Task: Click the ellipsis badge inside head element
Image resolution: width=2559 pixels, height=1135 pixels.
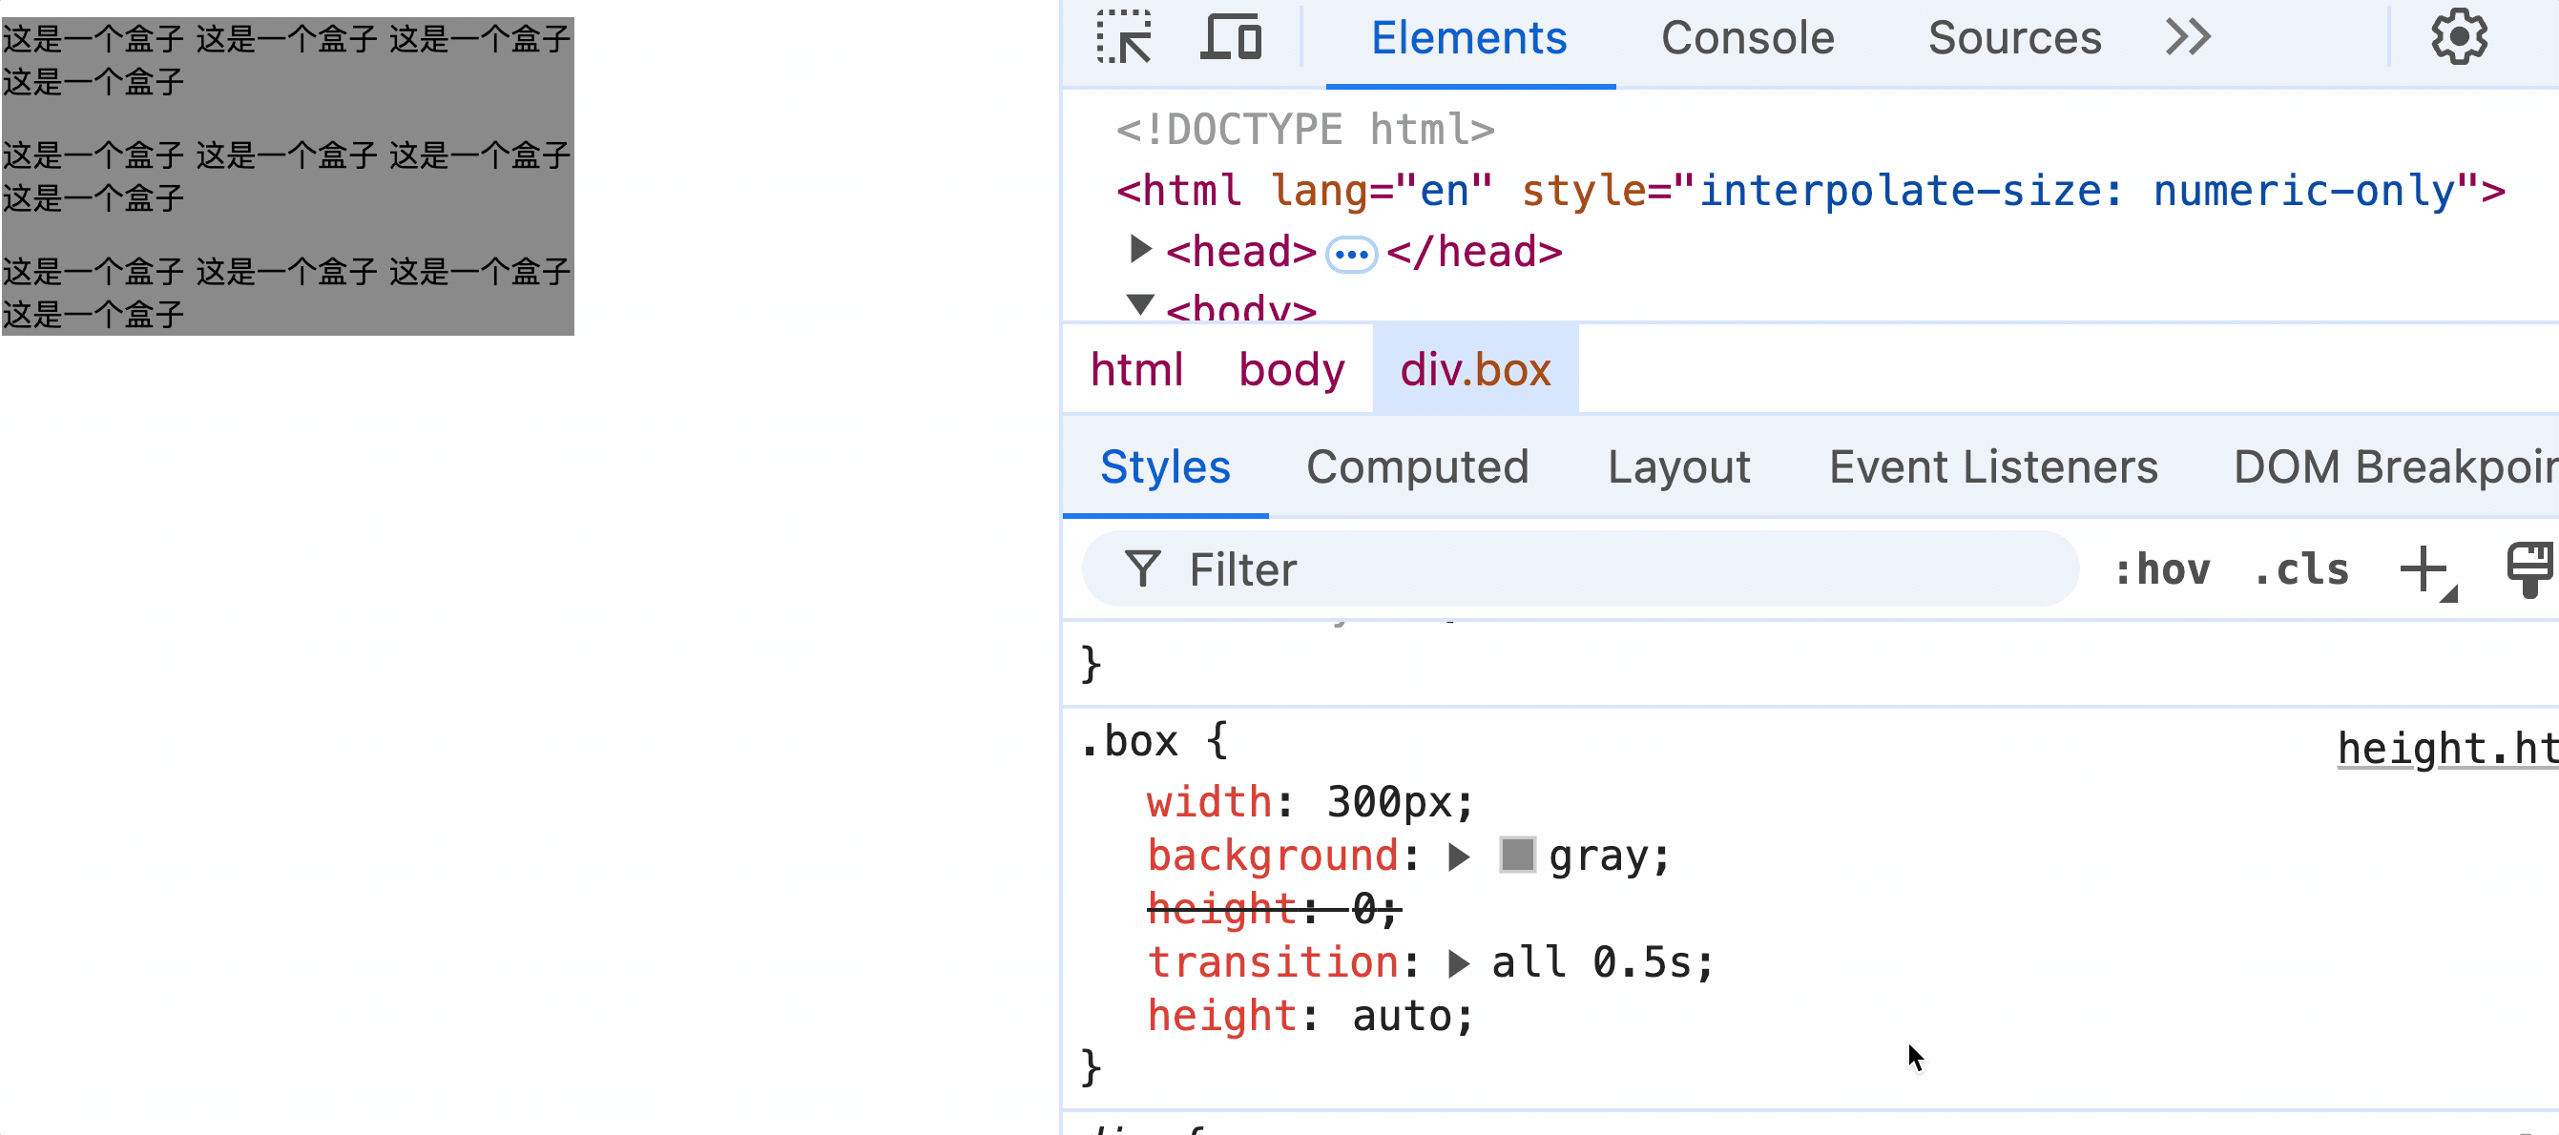Action: 1351,255
